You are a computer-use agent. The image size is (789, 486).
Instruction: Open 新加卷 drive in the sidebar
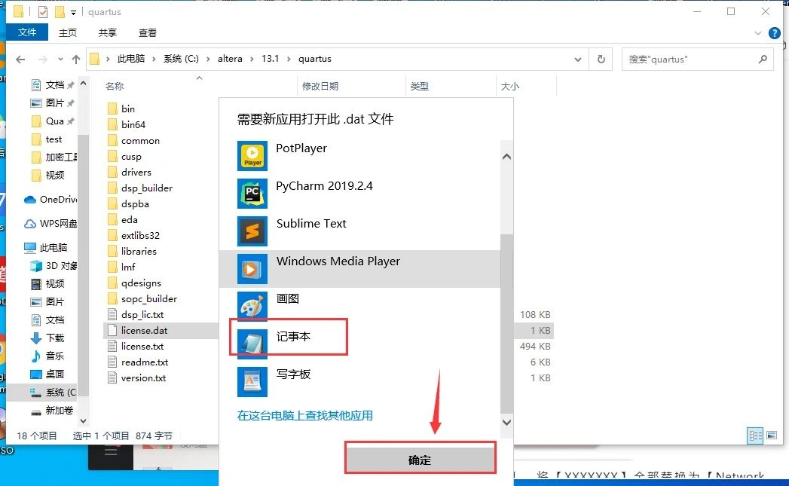point(52,410)
